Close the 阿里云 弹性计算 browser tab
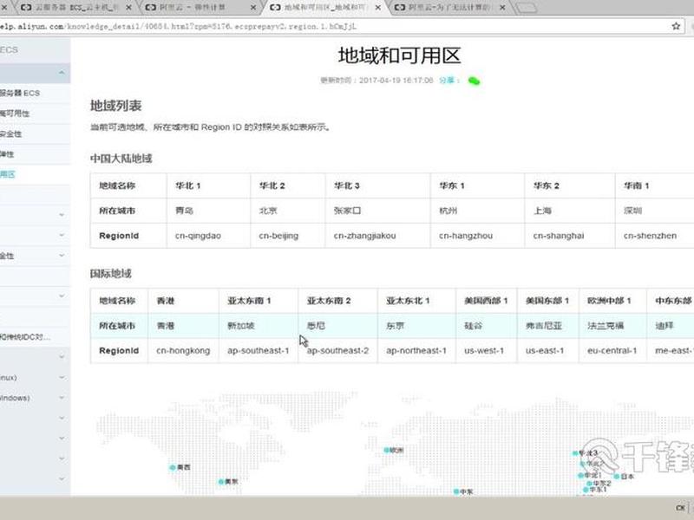This screenshot has width=694, height=520. tap(253, 8)
